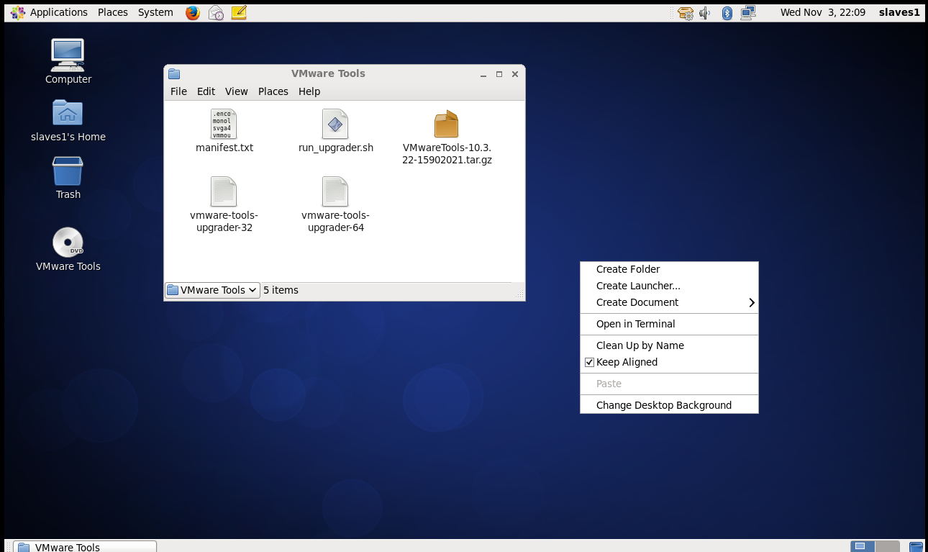This screenshot has height=552, width=928.
Task: Open the VMware Tools DVD desktop icon
Action: point(68,243)
